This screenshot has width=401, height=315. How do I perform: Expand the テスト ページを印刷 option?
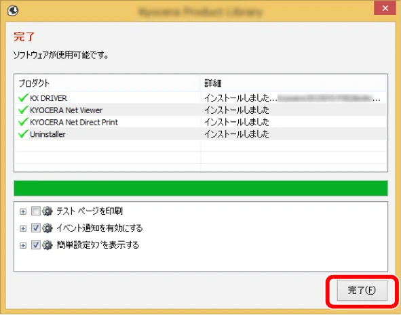point(23,211)
